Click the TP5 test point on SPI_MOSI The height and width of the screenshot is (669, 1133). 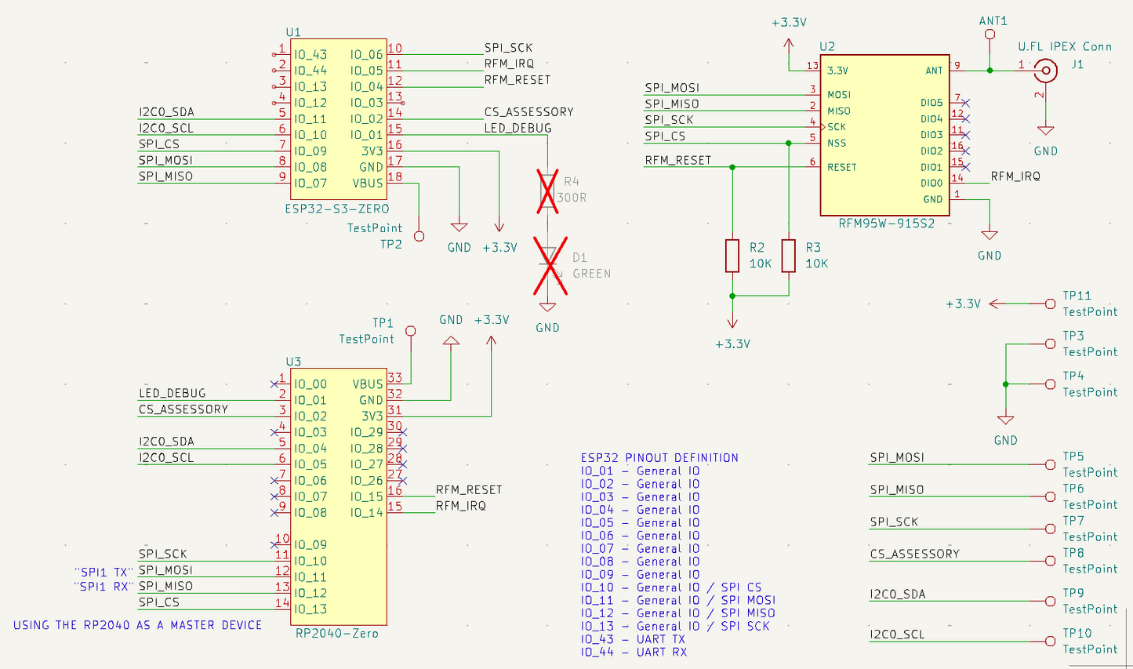point(1050,464)
